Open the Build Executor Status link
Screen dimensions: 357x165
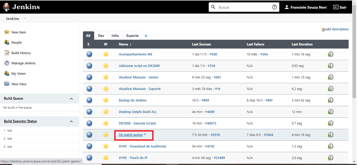(x=20, y=121)
